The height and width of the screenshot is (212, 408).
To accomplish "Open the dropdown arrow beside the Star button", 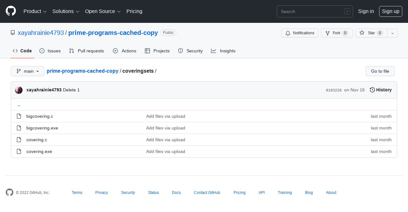I will point(392,33).
